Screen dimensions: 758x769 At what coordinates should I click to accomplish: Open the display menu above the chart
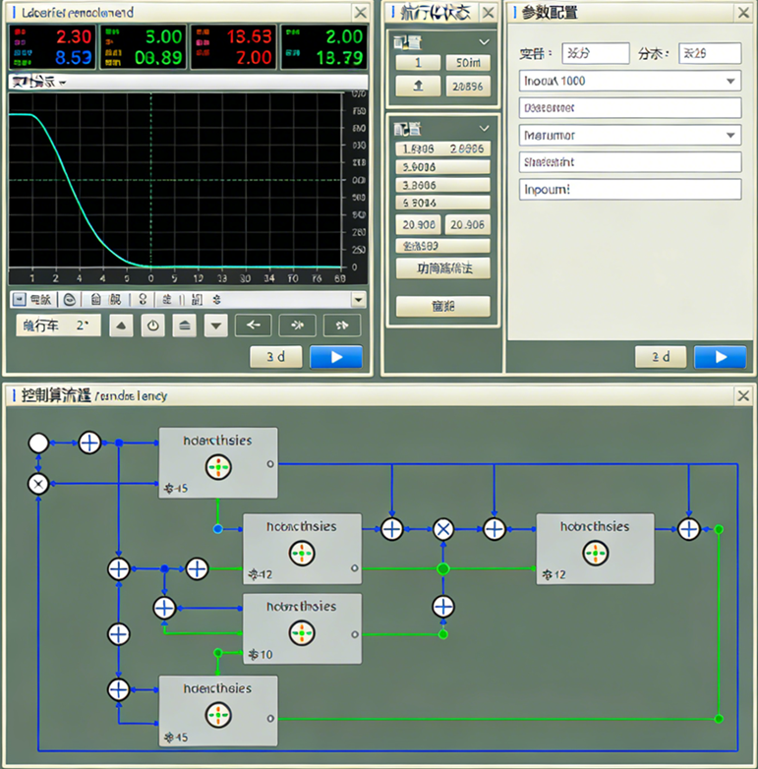tap(37, 83)
